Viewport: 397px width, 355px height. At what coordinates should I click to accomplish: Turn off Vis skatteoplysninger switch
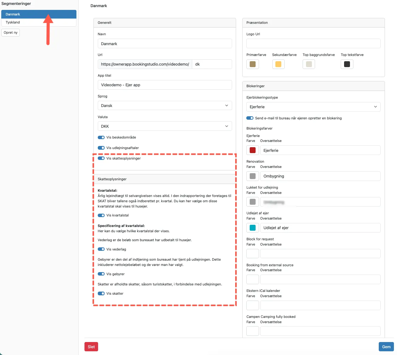101,158
